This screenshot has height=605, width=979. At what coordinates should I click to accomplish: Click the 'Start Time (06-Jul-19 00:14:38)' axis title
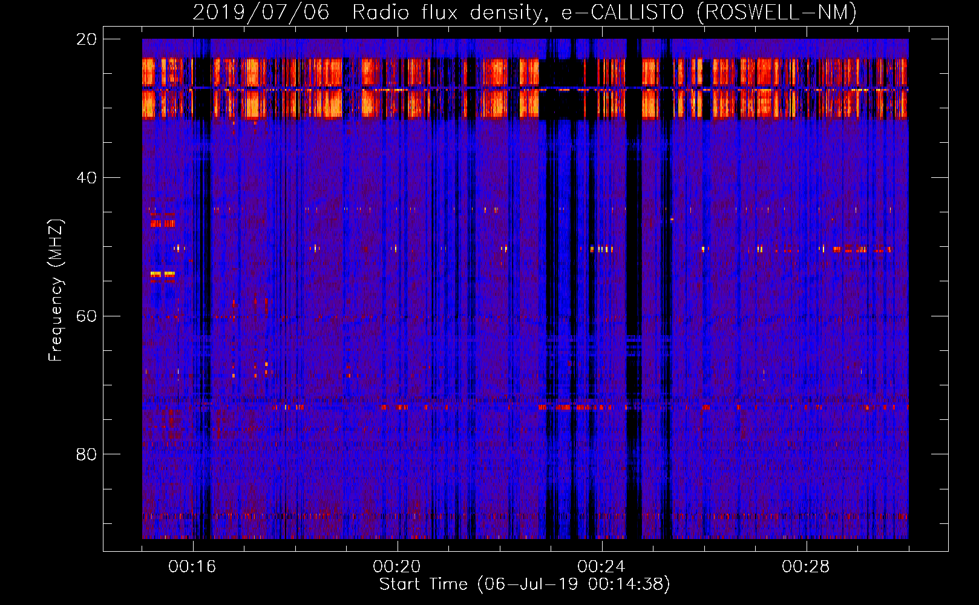[525, 584]
